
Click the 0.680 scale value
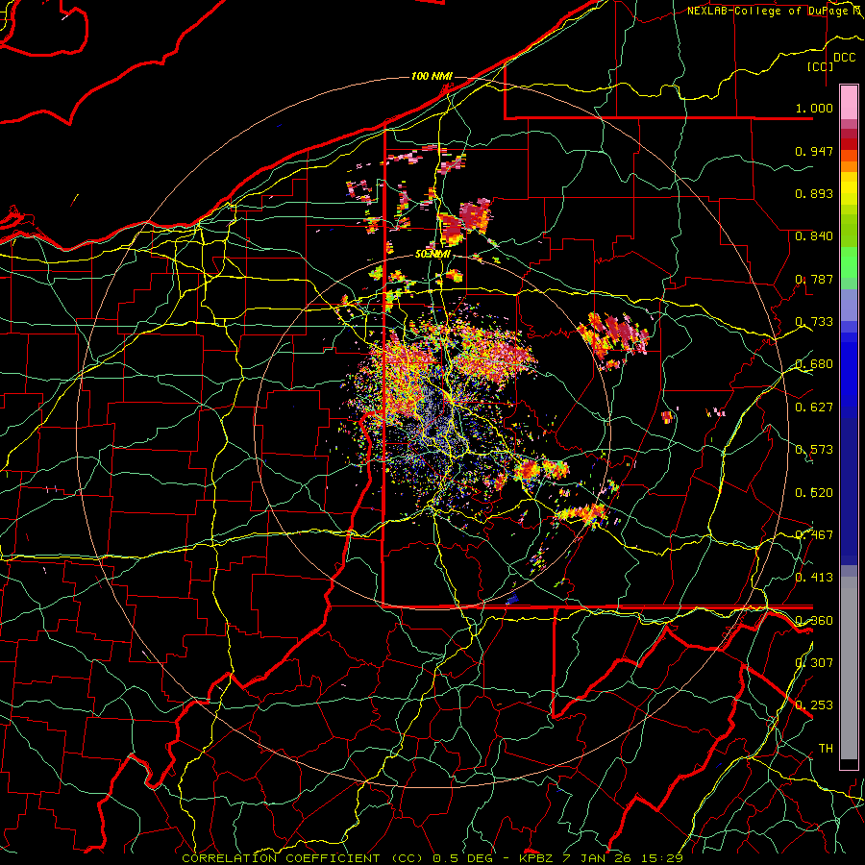click(814, 364)
